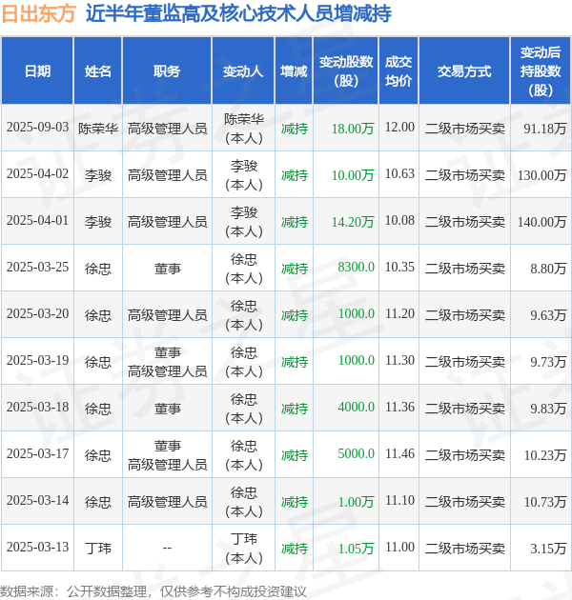Click the 丁玮 (本人) cell

coord(243,549)
